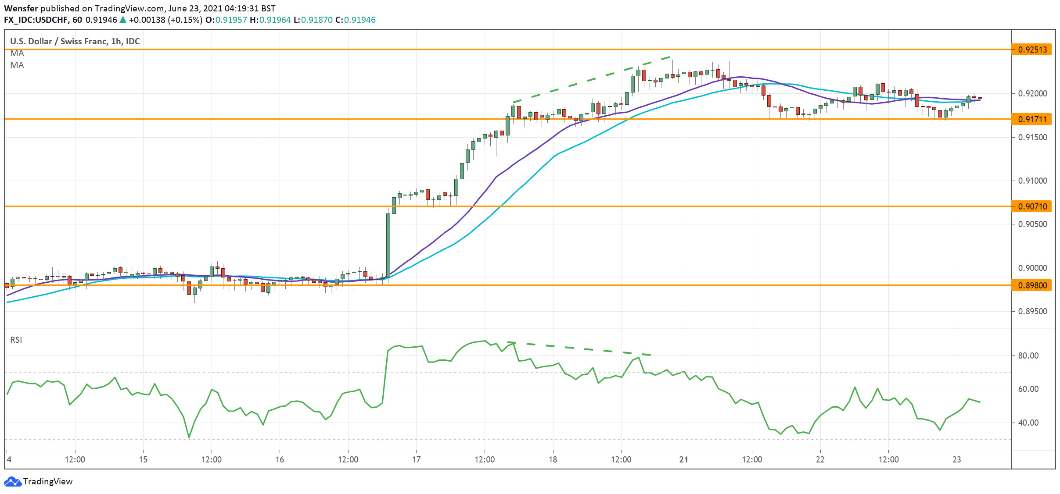Select the orange 0.91711 price label
This screenshot has width=1060, height=494.
coord(1032,119)
